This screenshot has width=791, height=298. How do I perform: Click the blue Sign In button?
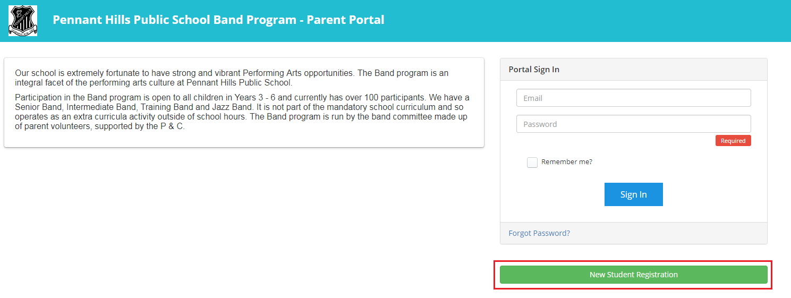(633, 194)
